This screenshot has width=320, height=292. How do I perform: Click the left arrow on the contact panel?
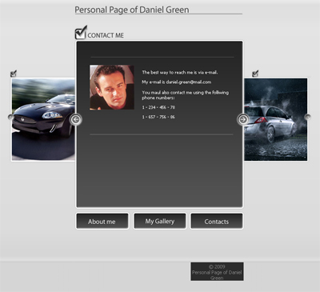tap(76, 119)
